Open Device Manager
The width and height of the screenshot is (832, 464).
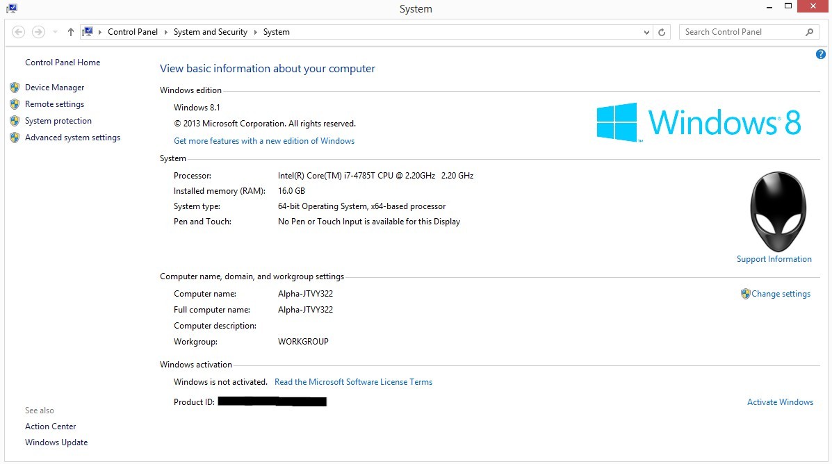point(55,88)
